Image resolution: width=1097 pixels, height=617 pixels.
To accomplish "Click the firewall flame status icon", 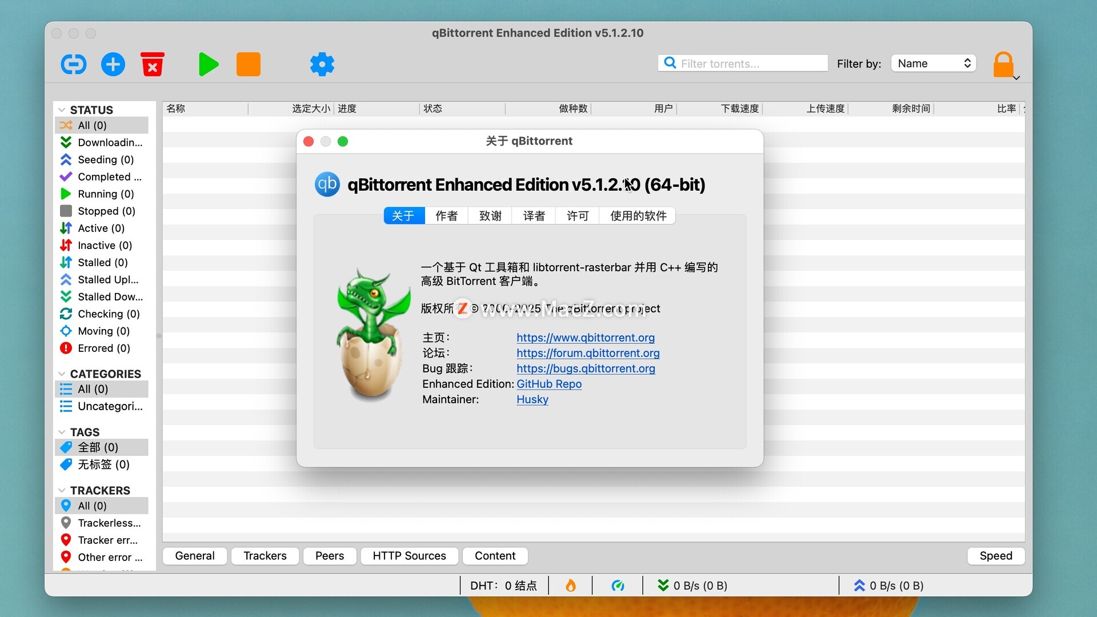I will click(x=571, y=586).
